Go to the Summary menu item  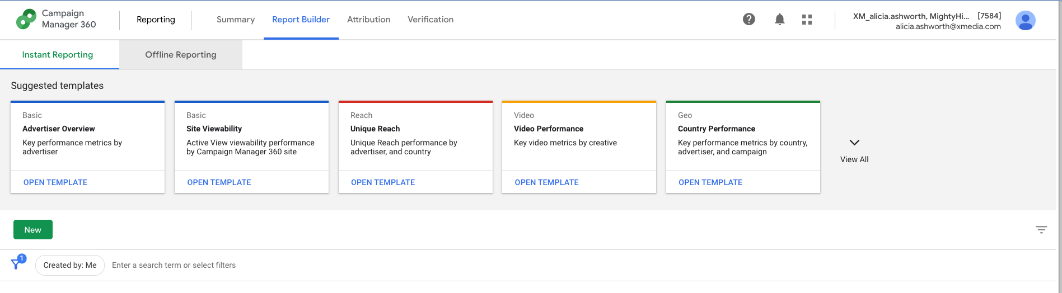pyautogui.click(x=236, y=20)
